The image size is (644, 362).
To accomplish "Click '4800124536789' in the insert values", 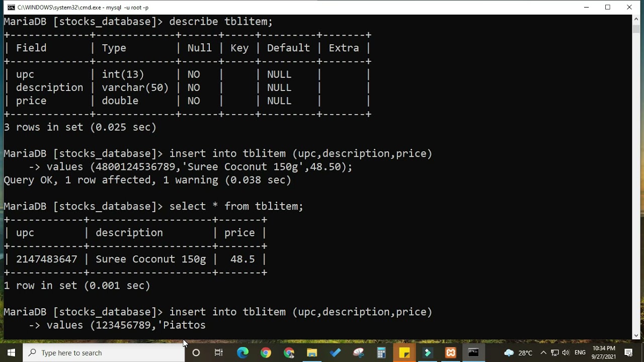I will [x=135, y=166].
